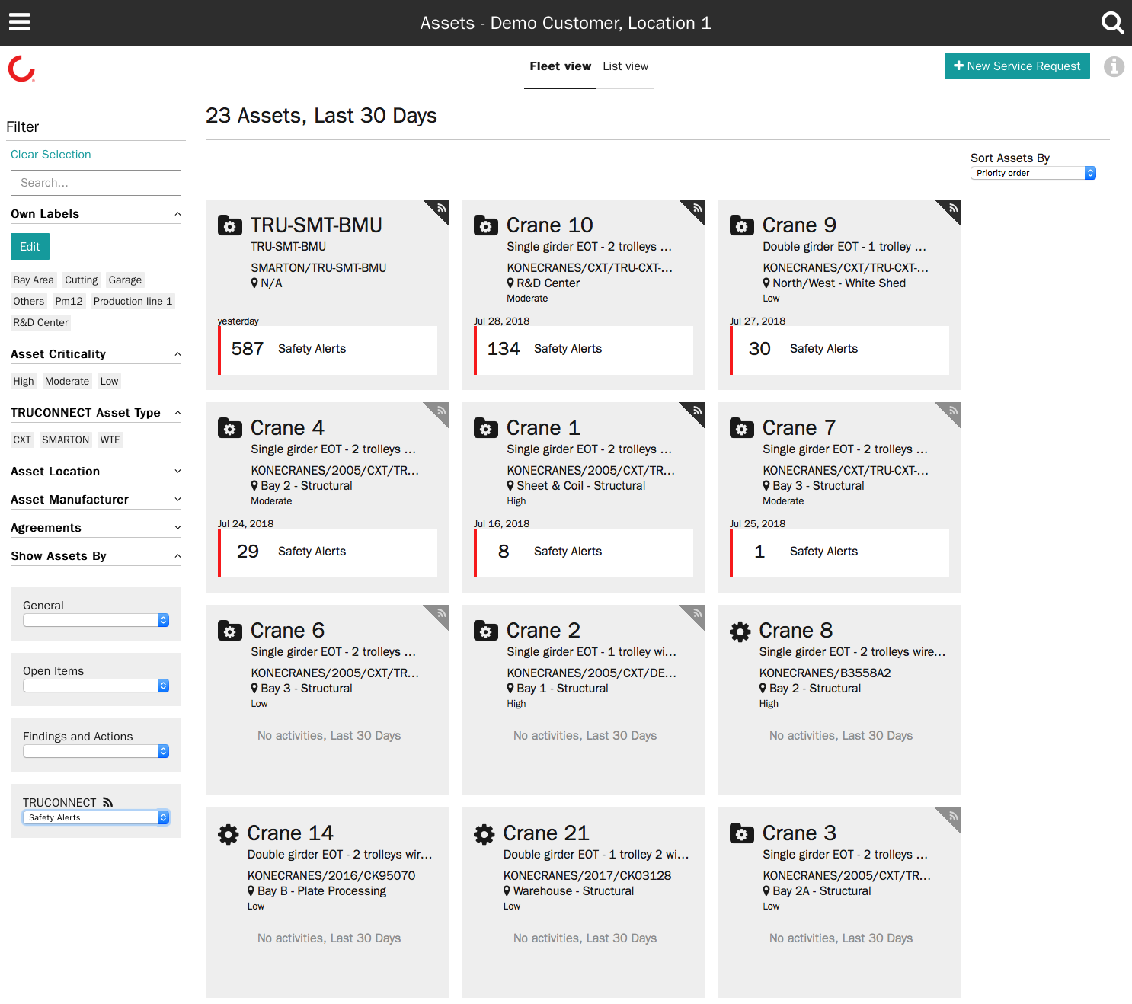Click the Crane 1 asset folder icon
1132x1004 pixels.
pyautogui.click(x=486, y=428)
